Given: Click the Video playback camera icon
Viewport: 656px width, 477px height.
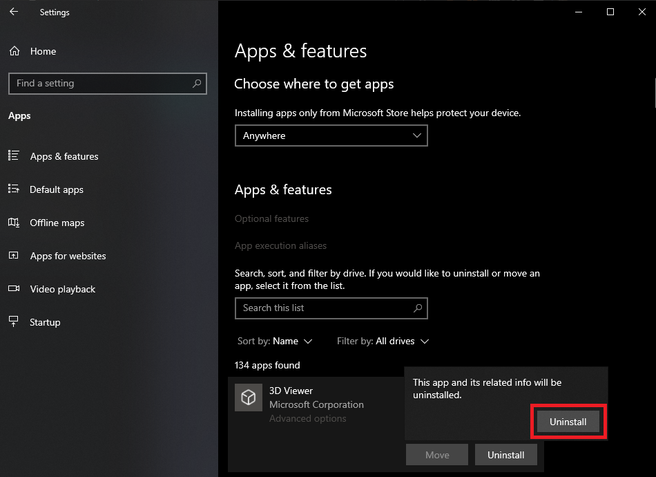Looking at the screenshot, I should coord(14,288).
